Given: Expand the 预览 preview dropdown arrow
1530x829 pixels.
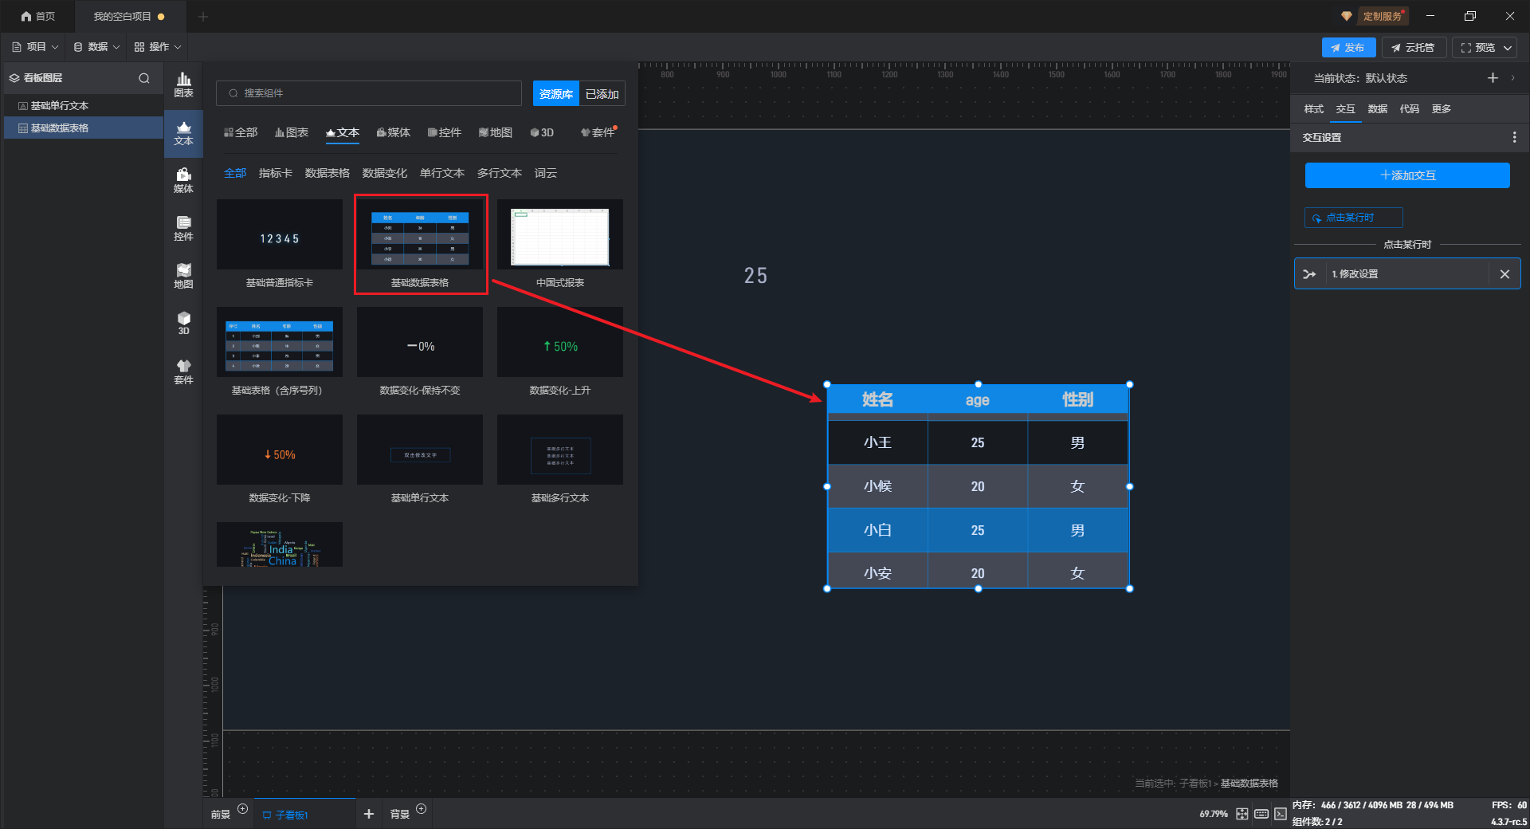Looking at the screenshot, I should pyautogui.click(x=1508, y=48).
